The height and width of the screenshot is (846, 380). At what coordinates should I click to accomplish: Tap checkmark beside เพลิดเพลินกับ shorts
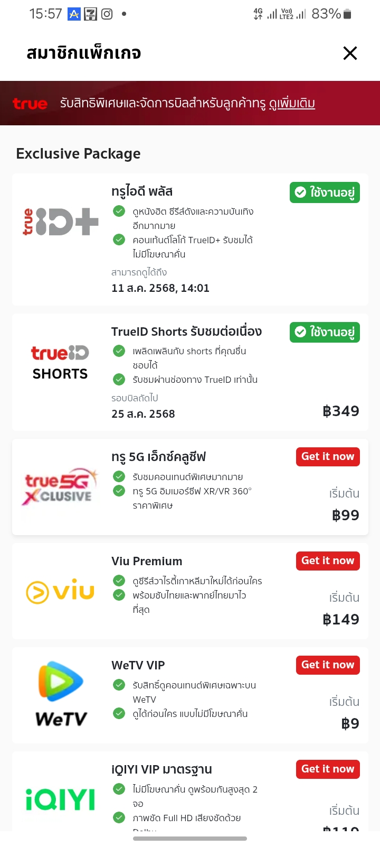[x=119, y=351]
